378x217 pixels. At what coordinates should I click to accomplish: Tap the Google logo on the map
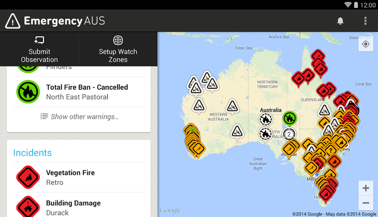(171, 210)
